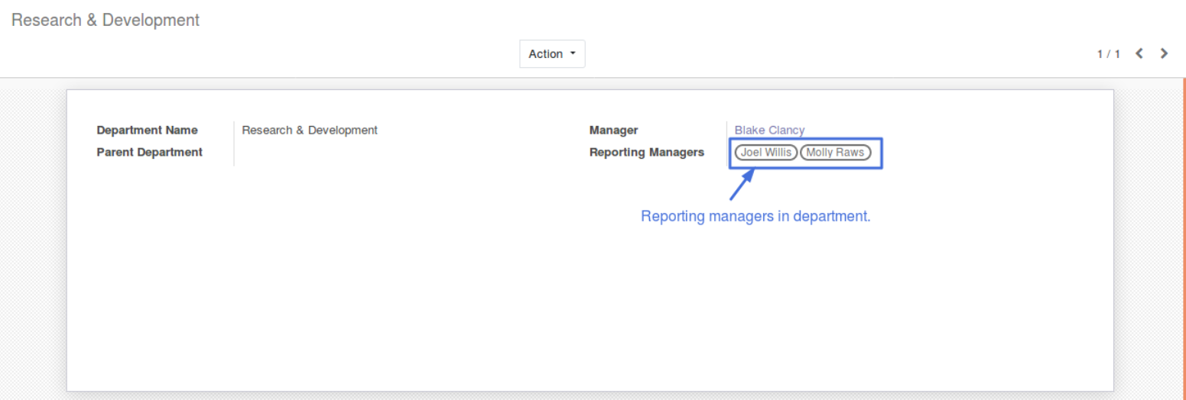The image size is (1186, 400).
Task: Click the Reporting Managers label
Action: [646, 153]
